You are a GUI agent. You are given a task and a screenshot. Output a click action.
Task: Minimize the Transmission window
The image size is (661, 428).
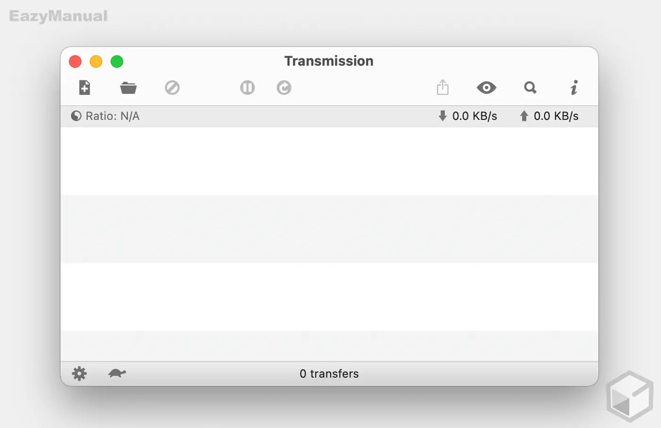coord(96,61)
